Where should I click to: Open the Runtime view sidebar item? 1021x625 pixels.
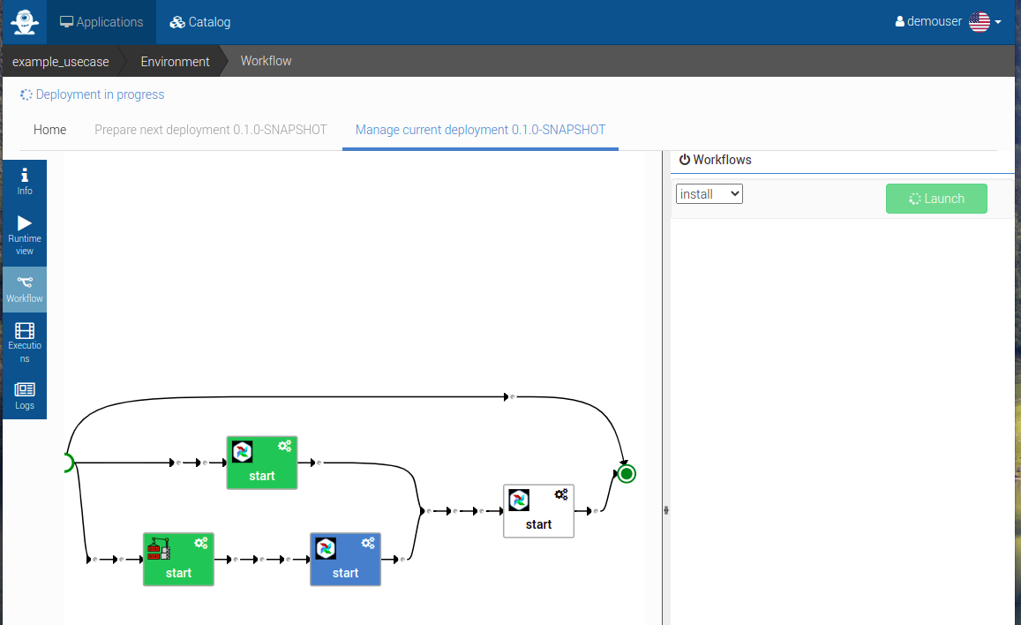pyautogui.click(x=25, y=236)
